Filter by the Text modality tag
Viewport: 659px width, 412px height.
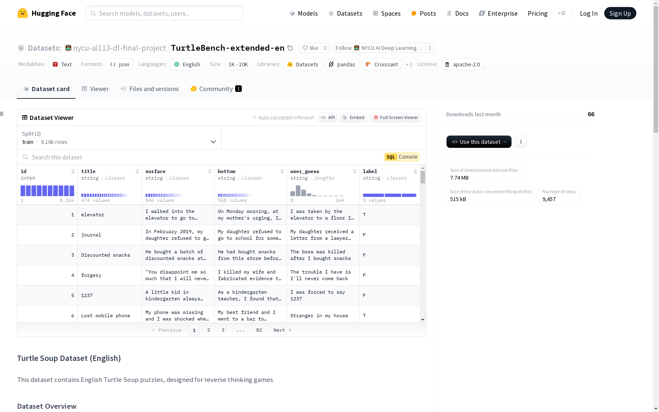click(x=62, y=64)
